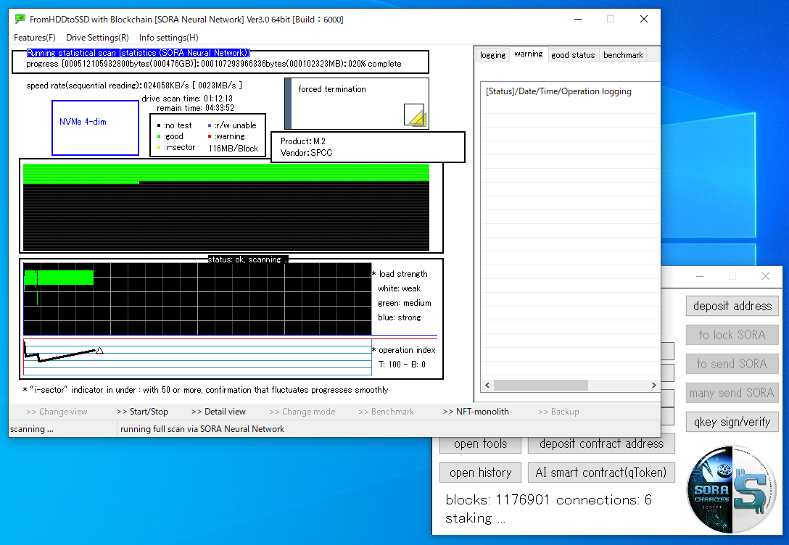Screen dimensions: 789x545
Task: Open qkey sign/verify in SORA window
Action: point(732,422)
